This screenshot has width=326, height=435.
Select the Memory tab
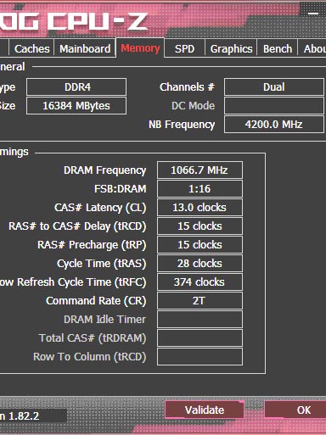pos(140,48)
